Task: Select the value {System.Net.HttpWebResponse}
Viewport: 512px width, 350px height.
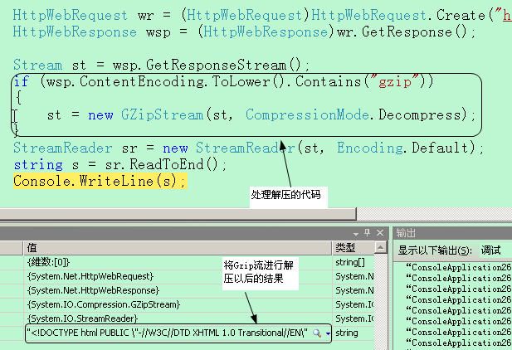Action: coord(94,290)
